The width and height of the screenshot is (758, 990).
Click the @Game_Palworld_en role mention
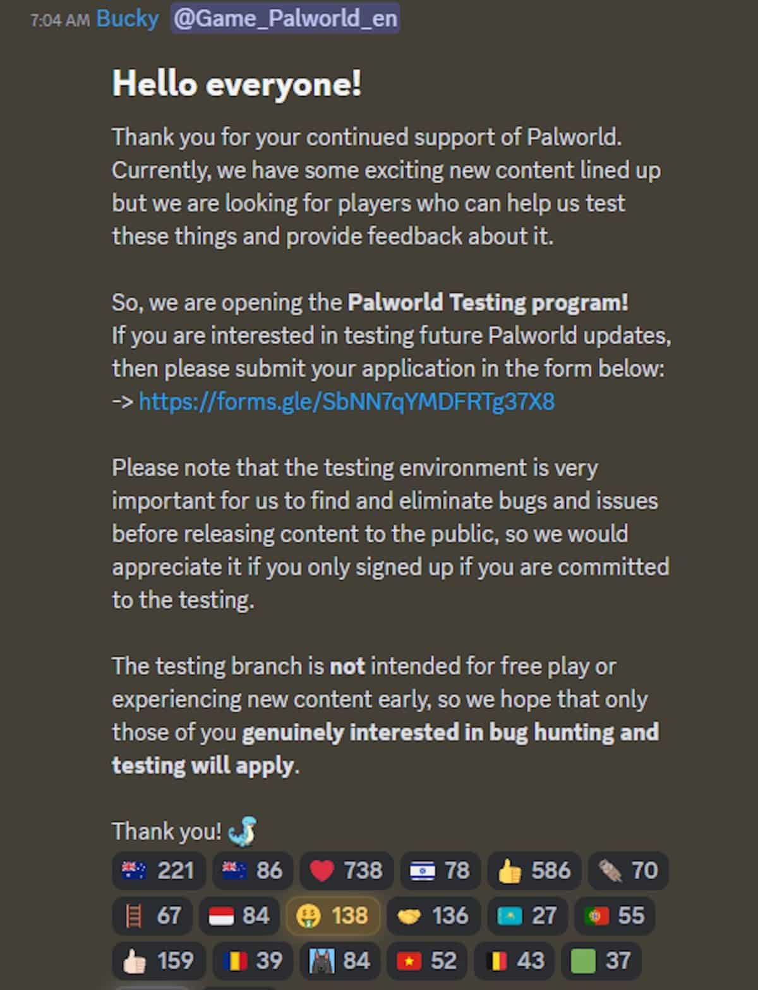tap(285, 19)
